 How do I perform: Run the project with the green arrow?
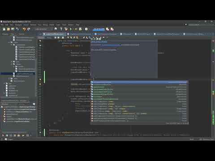71,29
